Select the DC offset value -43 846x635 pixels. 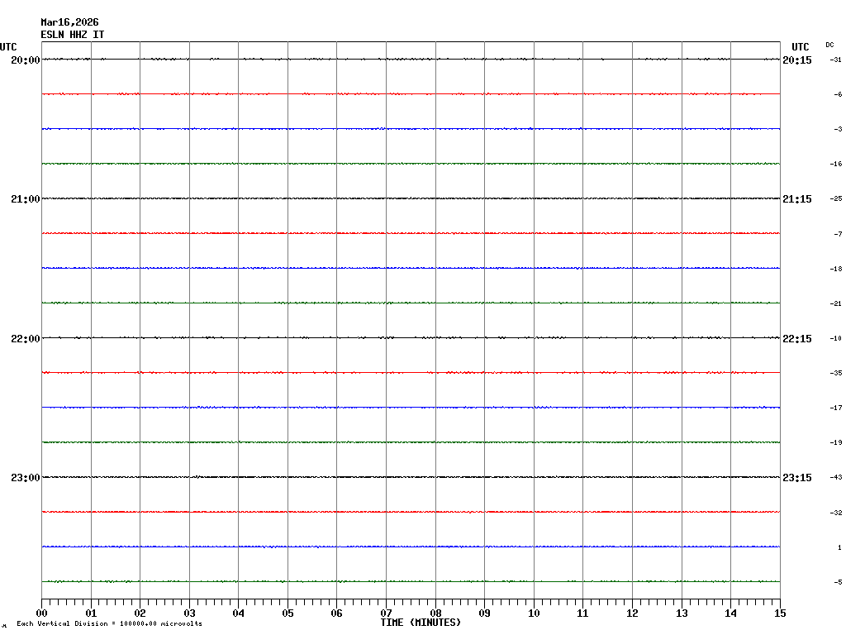point(836,478)
